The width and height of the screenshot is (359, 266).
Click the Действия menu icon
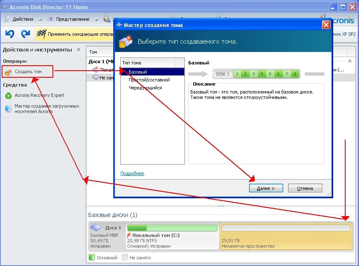point(7,19)
